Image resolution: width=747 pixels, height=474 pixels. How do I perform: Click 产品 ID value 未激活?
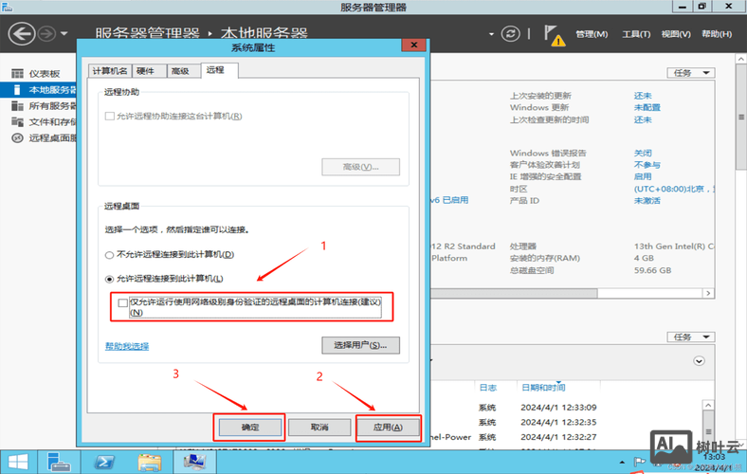(x=647, y=201)
